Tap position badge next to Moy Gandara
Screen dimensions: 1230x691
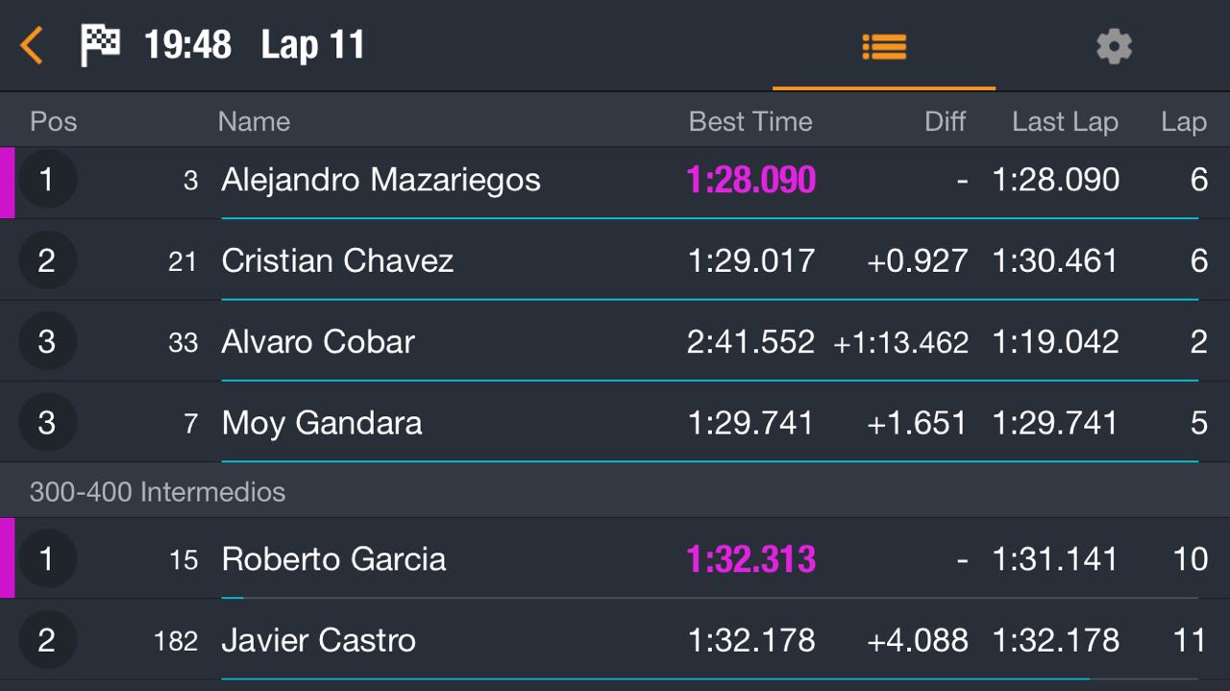coord(47,422)
